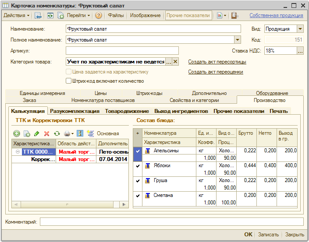309x242 pixels.
Task: Delete TTK with the red cross icon
Action: (x=47, y=134)
